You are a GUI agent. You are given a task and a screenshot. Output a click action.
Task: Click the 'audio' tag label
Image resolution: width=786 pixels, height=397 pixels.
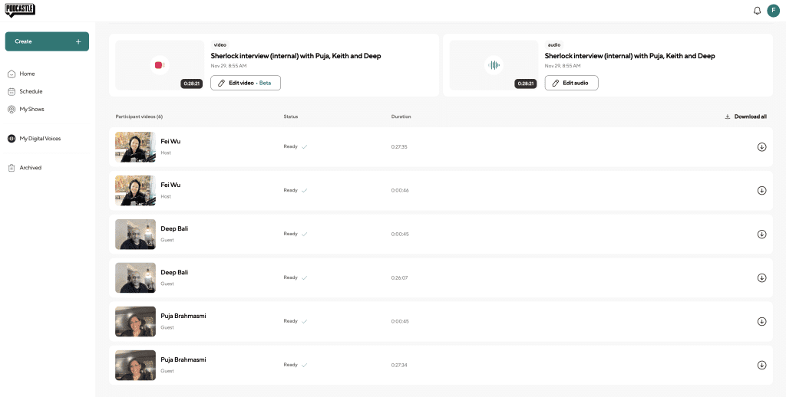click(x=554, y=45)
